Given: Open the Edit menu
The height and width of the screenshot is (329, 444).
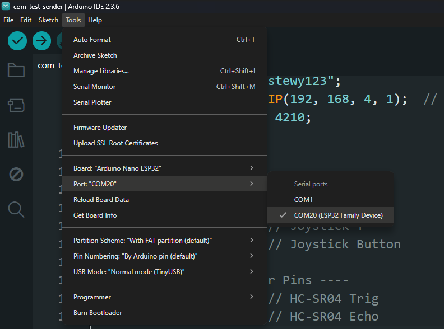Looking at the screenshot, I should [26, 20].
